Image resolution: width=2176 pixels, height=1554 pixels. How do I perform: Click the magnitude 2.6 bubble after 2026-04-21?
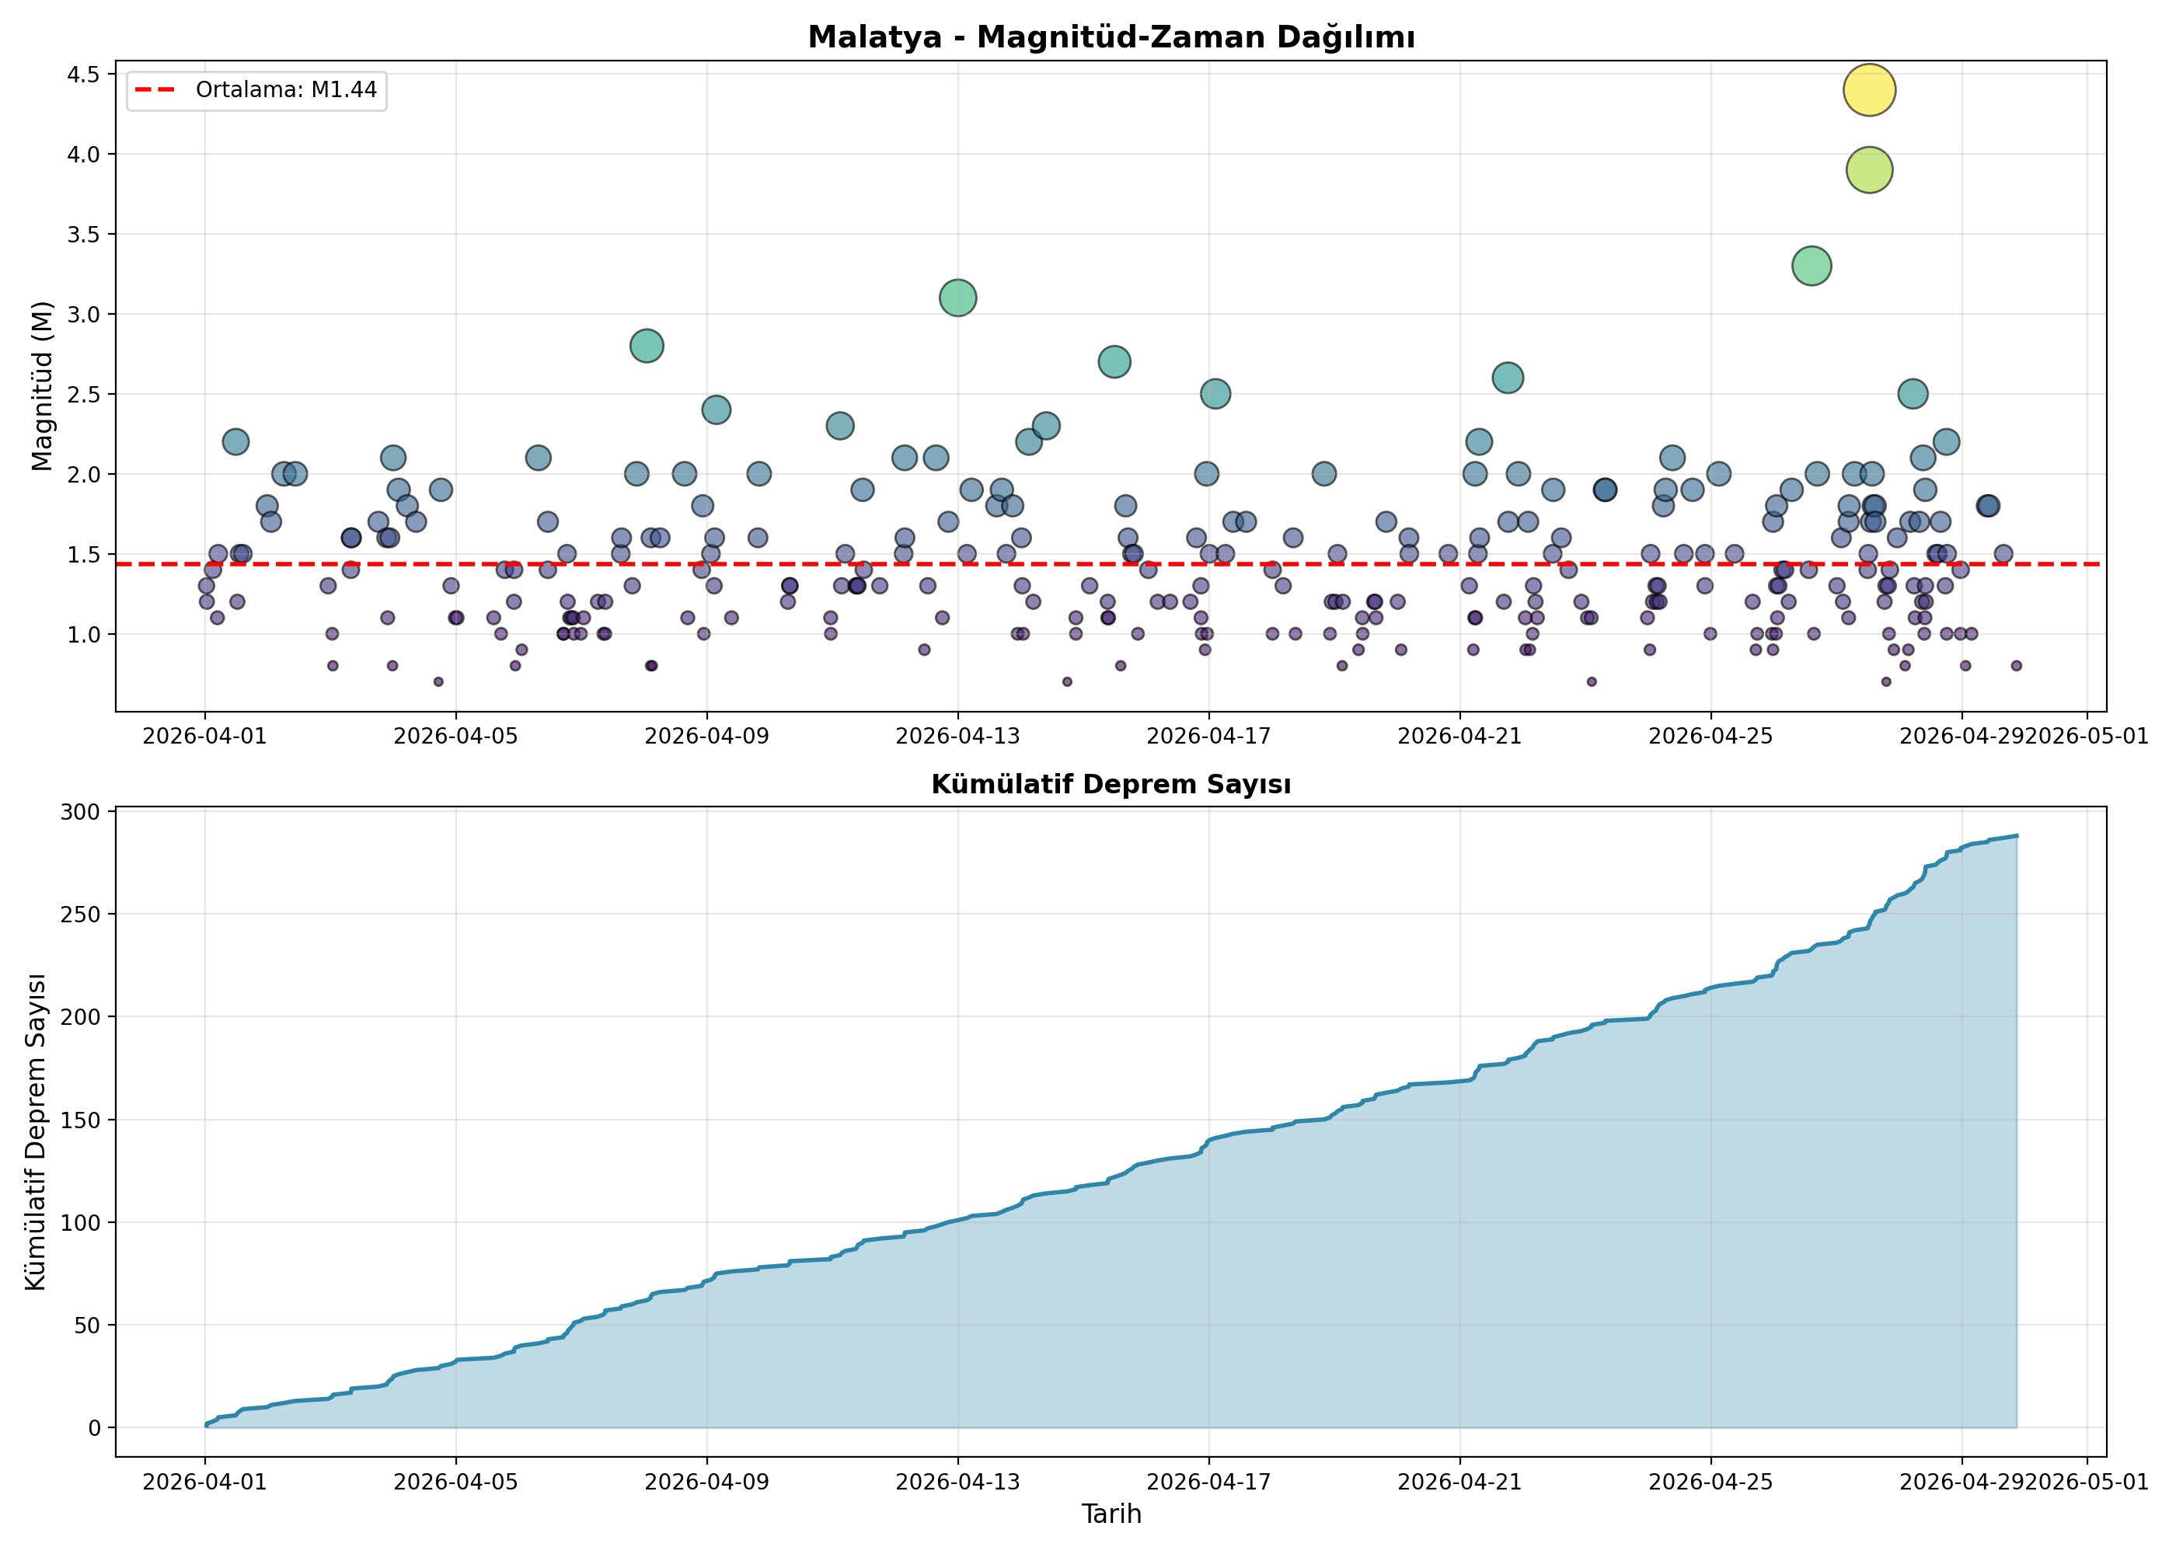1507,378
